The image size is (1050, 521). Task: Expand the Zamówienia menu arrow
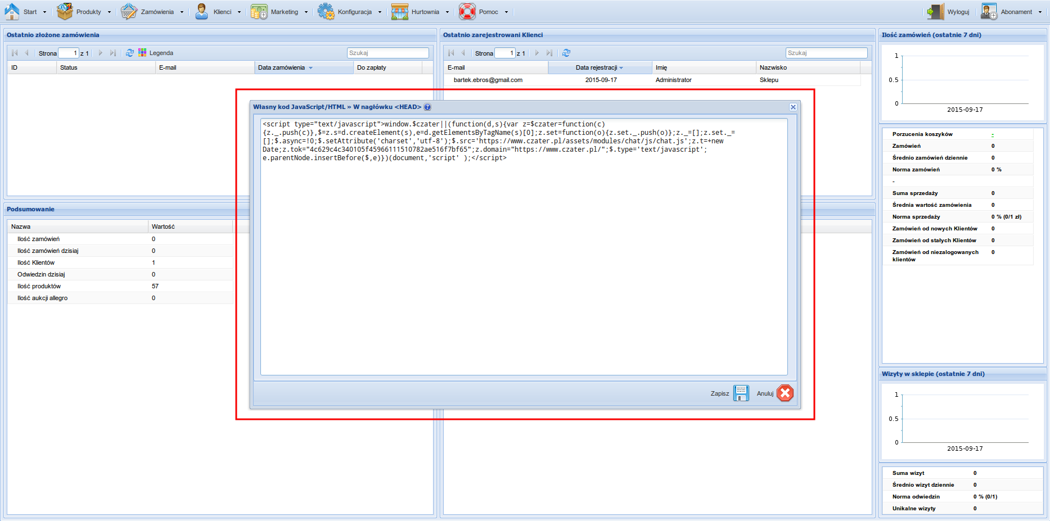coord(182,12)
